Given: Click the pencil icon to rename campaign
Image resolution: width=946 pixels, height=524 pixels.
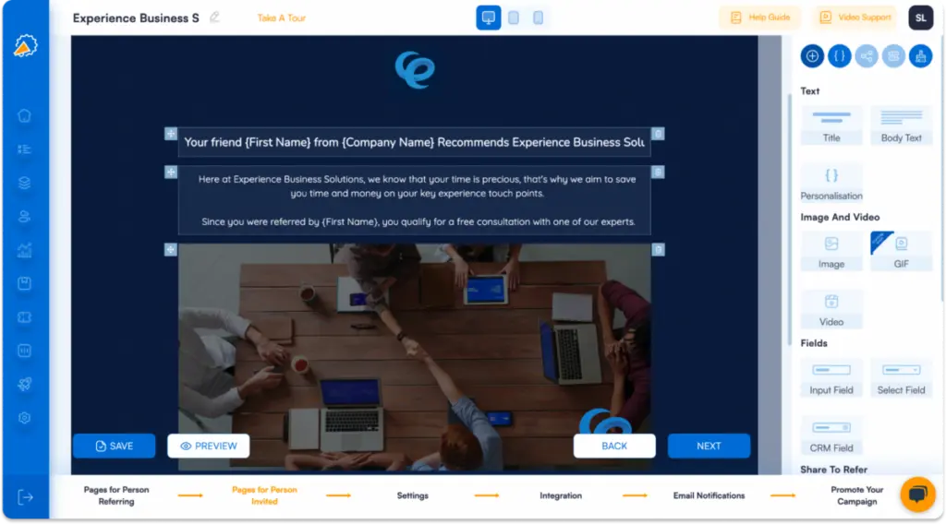Looking at the screenshot, I should [215, 18].
